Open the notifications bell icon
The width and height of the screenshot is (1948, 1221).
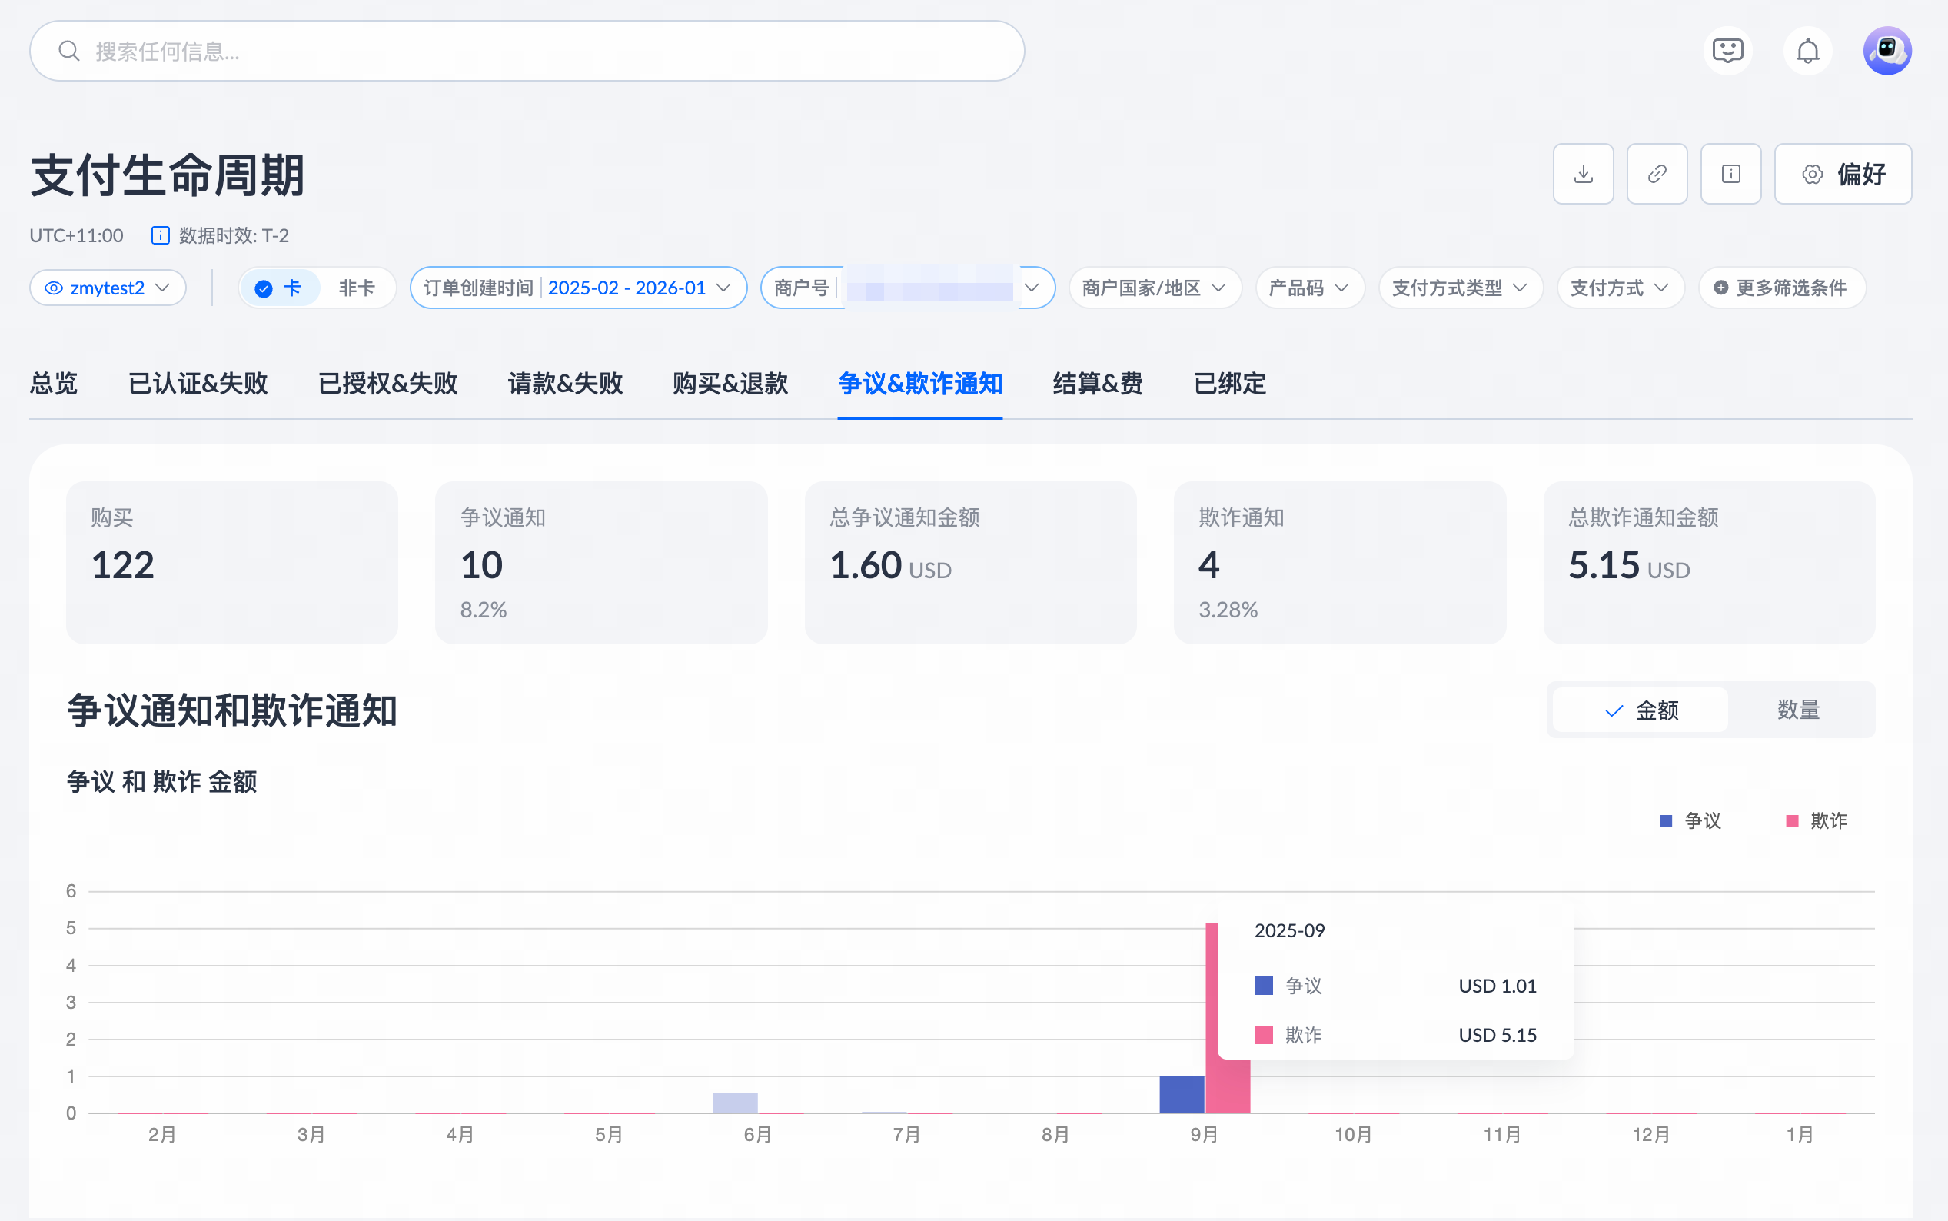tap(1807, 51)
